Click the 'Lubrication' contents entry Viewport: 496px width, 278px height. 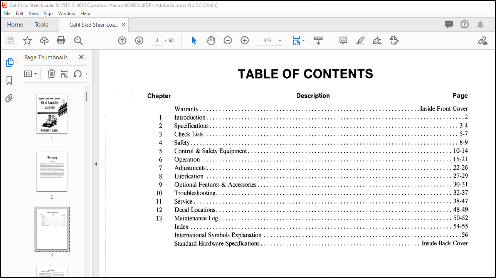click(x=189, y=176)
